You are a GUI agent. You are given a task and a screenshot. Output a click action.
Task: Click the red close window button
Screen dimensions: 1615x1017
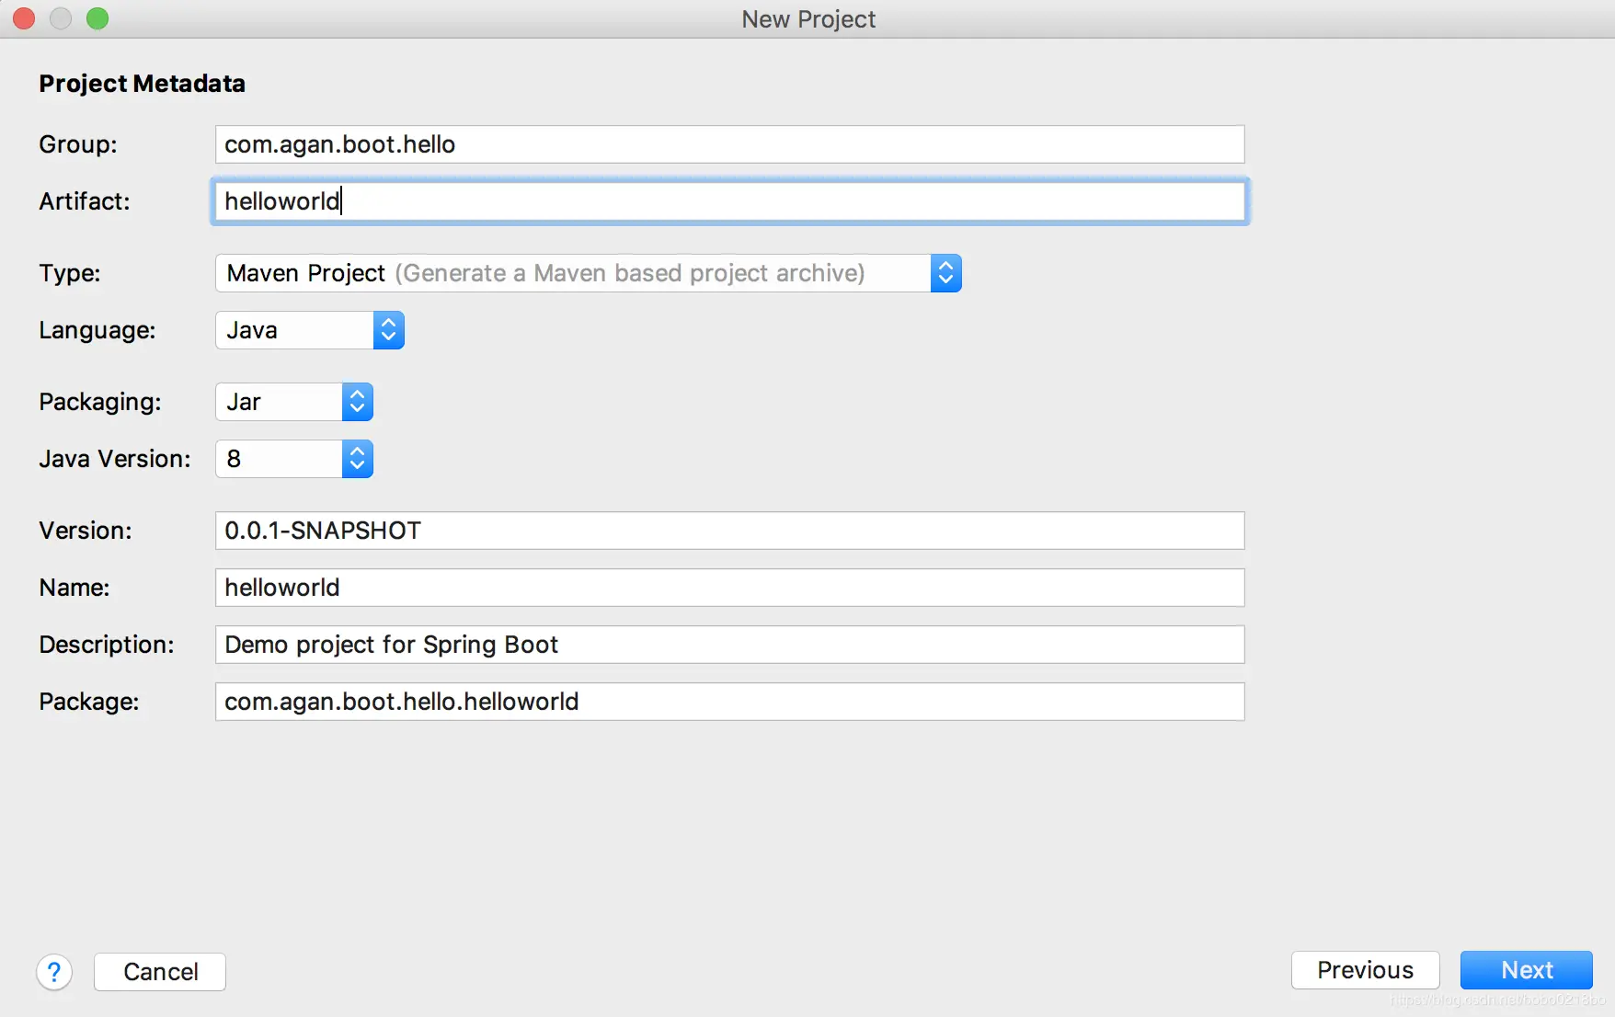[x=24, y=18]
